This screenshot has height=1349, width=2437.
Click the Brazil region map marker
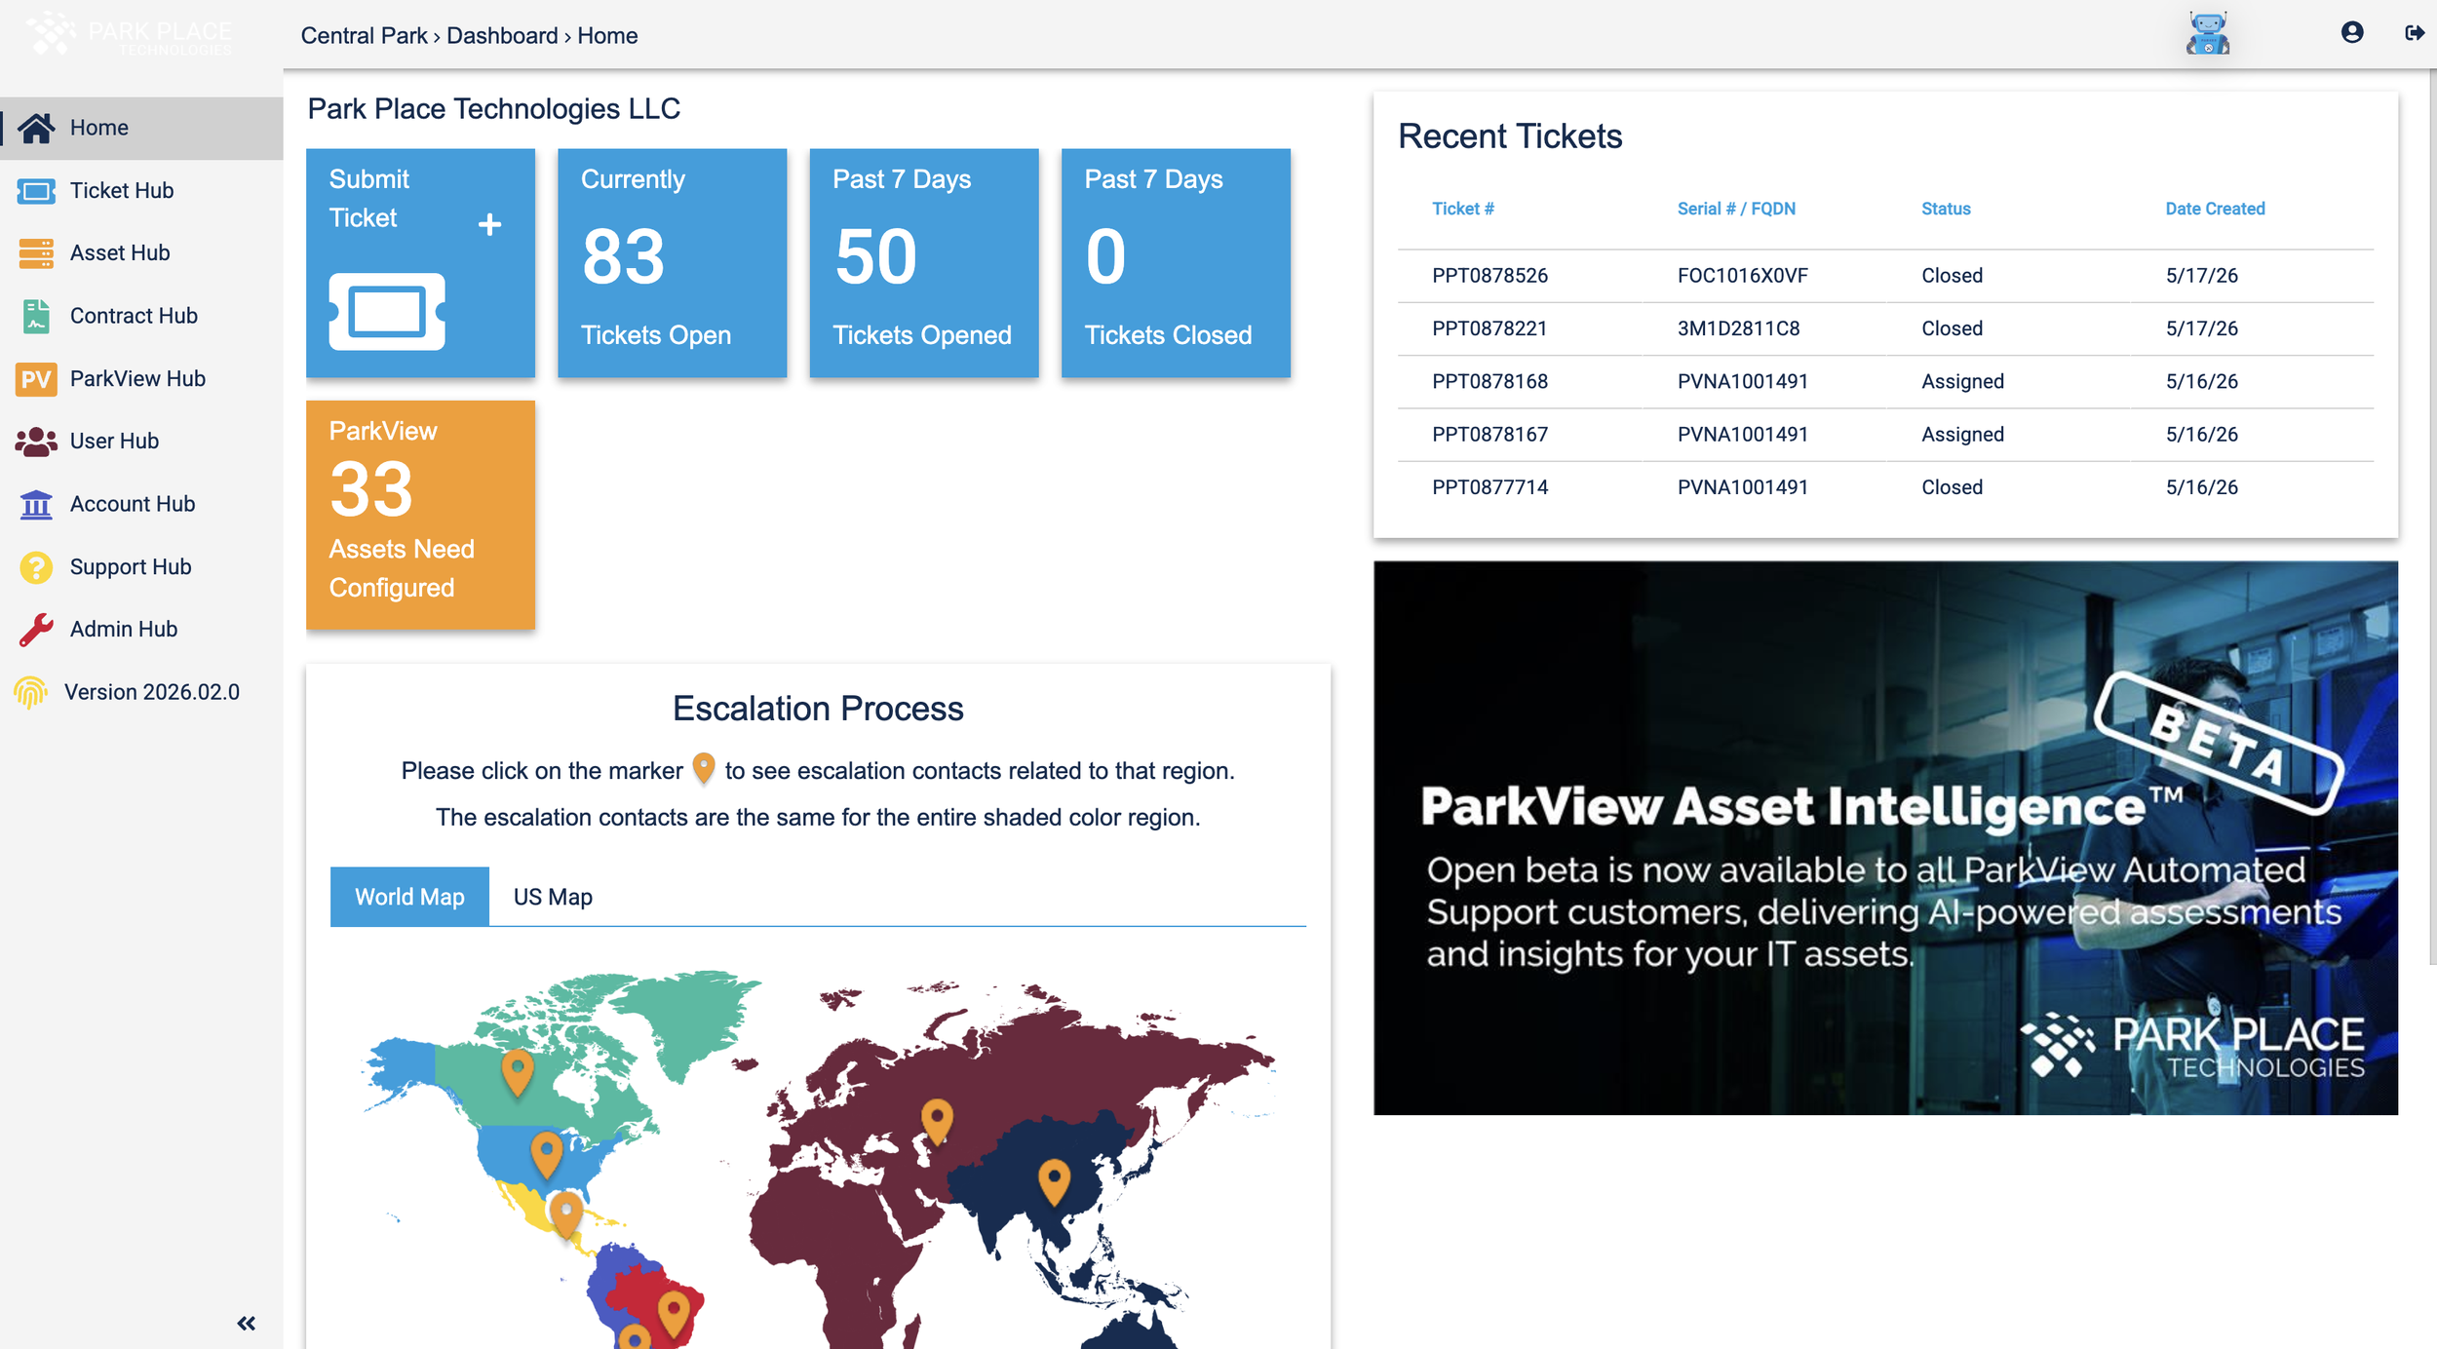coord(674,1313)
